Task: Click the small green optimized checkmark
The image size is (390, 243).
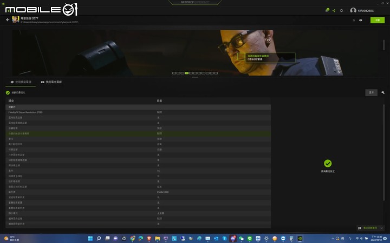Action: [8, 92]
